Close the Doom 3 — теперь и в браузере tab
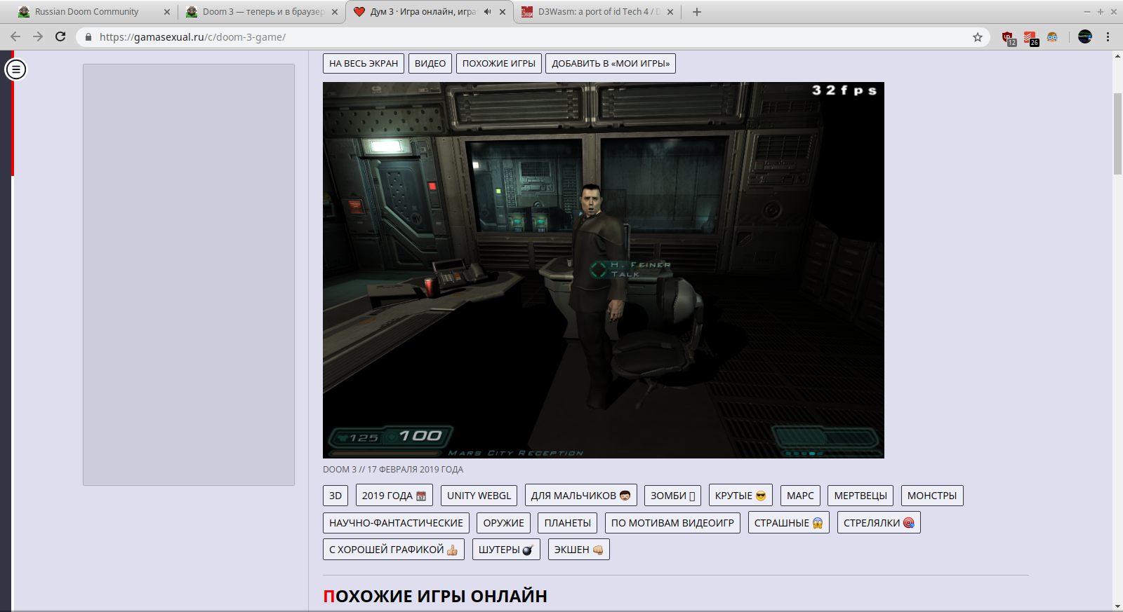 [x=335, y=12]
